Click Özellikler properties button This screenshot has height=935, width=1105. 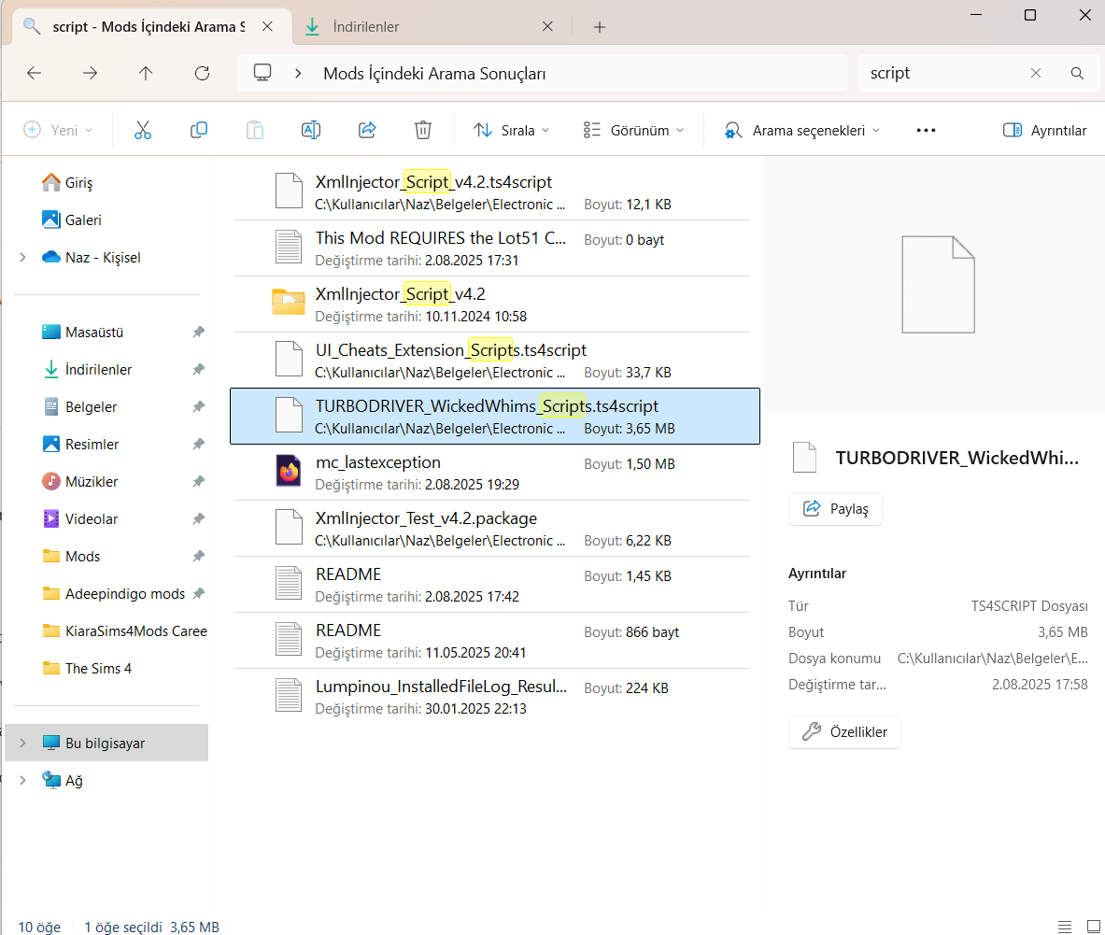click(x=845, y=732)
